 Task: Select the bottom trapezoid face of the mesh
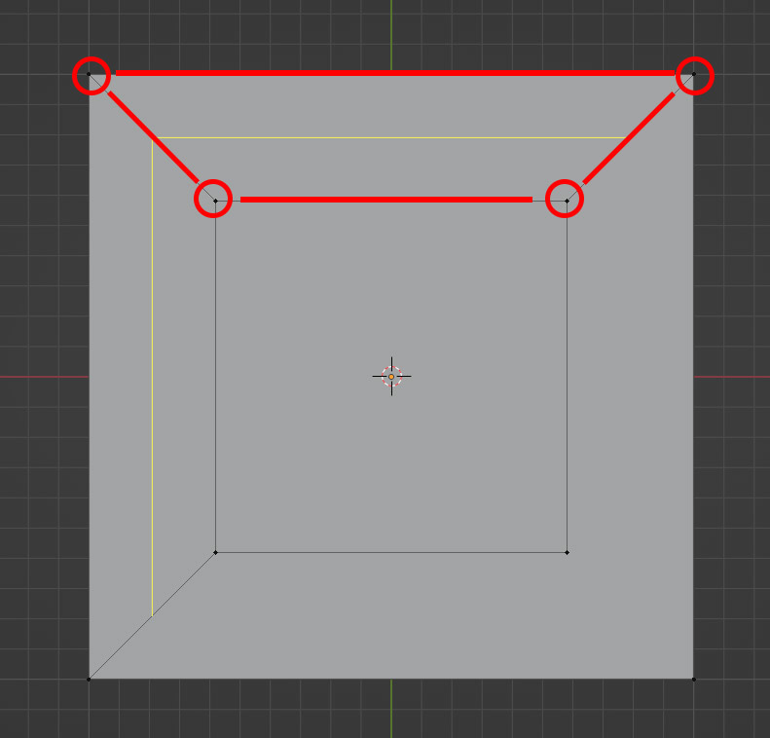click(x=391, y=615)
